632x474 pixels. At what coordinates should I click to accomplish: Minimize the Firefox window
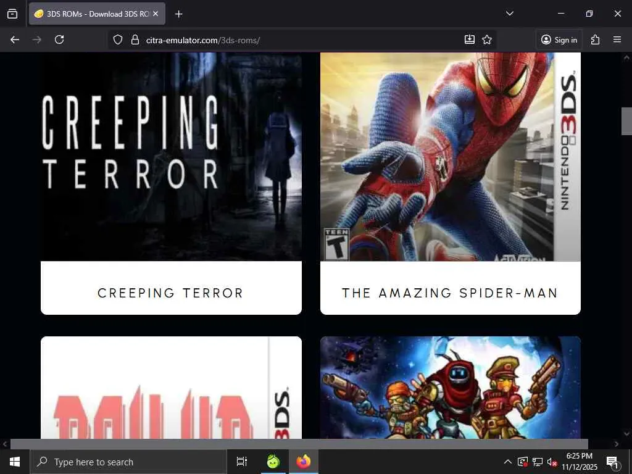[560, 14]
